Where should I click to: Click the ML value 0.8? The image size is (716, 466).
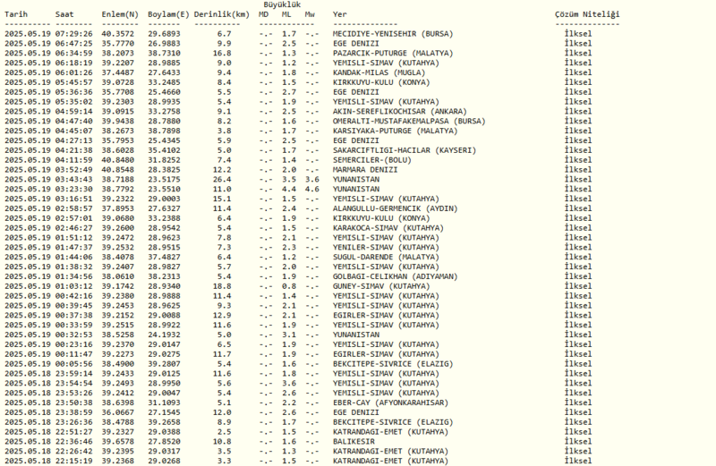click(288, 286)
